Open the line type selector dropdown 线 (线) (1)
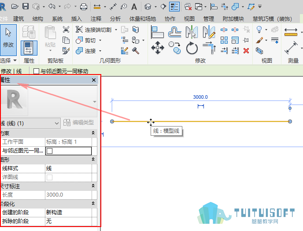This screenshot has width=303, height=231. pos(30,123)
